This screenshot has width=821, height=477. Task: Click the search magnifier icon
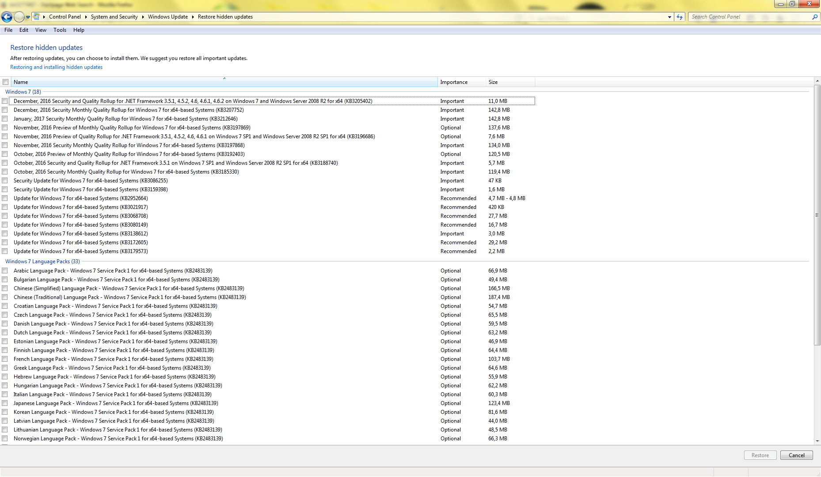point(815,17)
